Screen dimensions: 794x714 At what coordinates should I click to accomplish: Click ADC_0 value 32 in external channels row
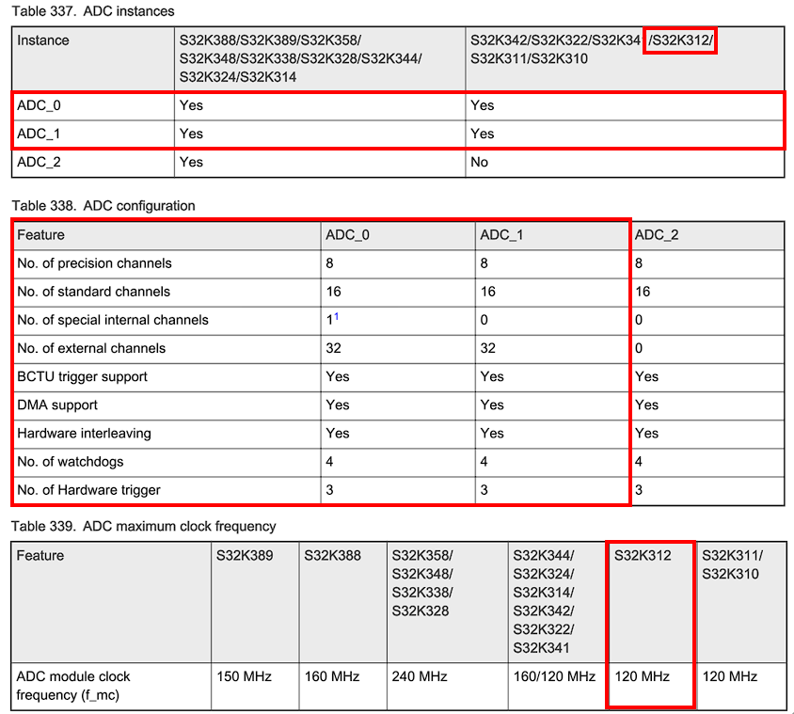point(334,348)
